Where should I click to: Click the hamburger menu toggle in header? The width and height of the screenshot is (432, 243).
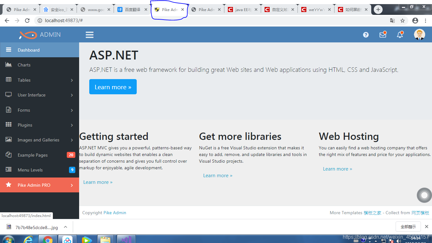(x=90, y=35)
